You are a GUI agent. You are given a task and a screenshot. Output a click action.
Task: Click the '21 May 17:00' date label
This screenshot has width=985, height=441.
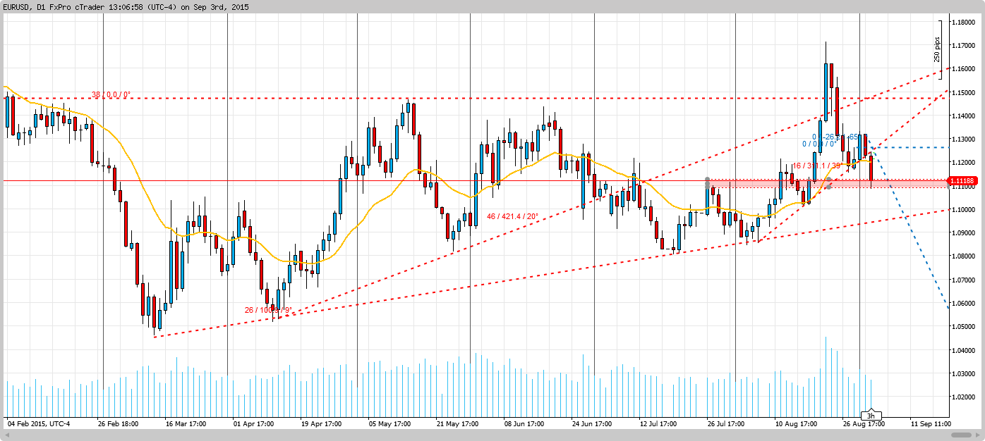pyautogui.click(x=457, y=425)
